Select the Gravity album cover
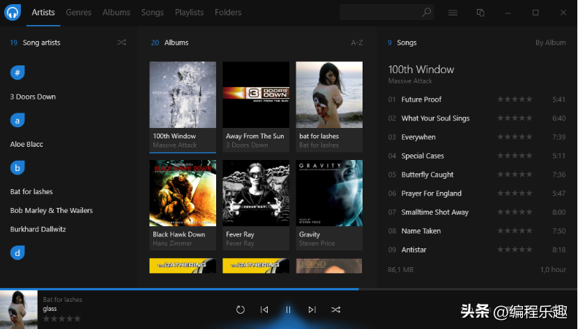 329,193
